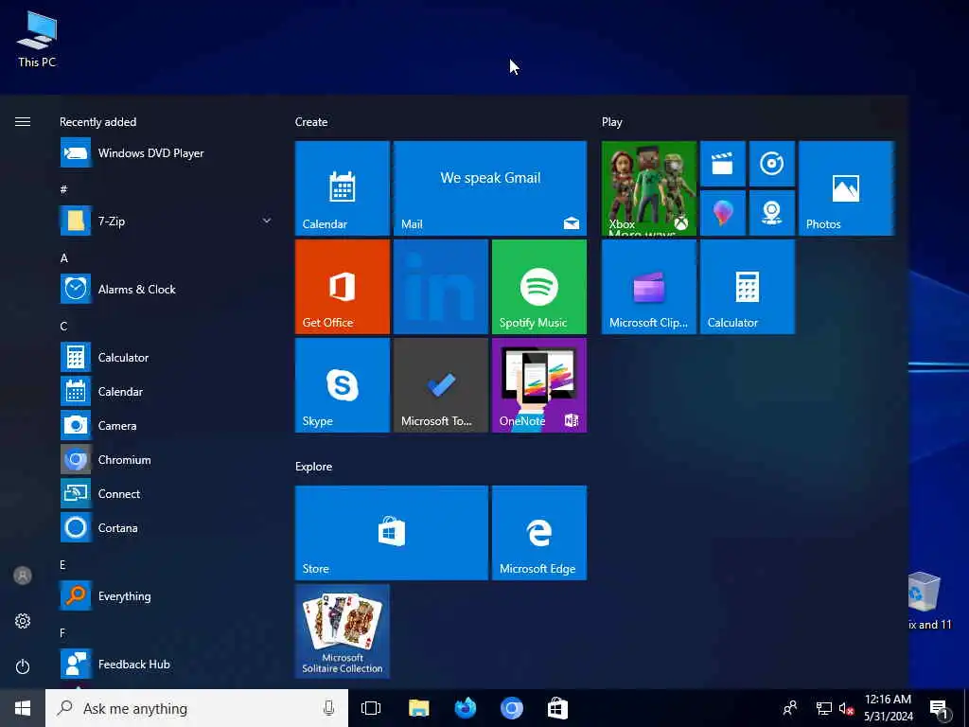Open Chromium from the app list
Image resolution: width=969 pixels, height=727 pixels.
point(166,459)
